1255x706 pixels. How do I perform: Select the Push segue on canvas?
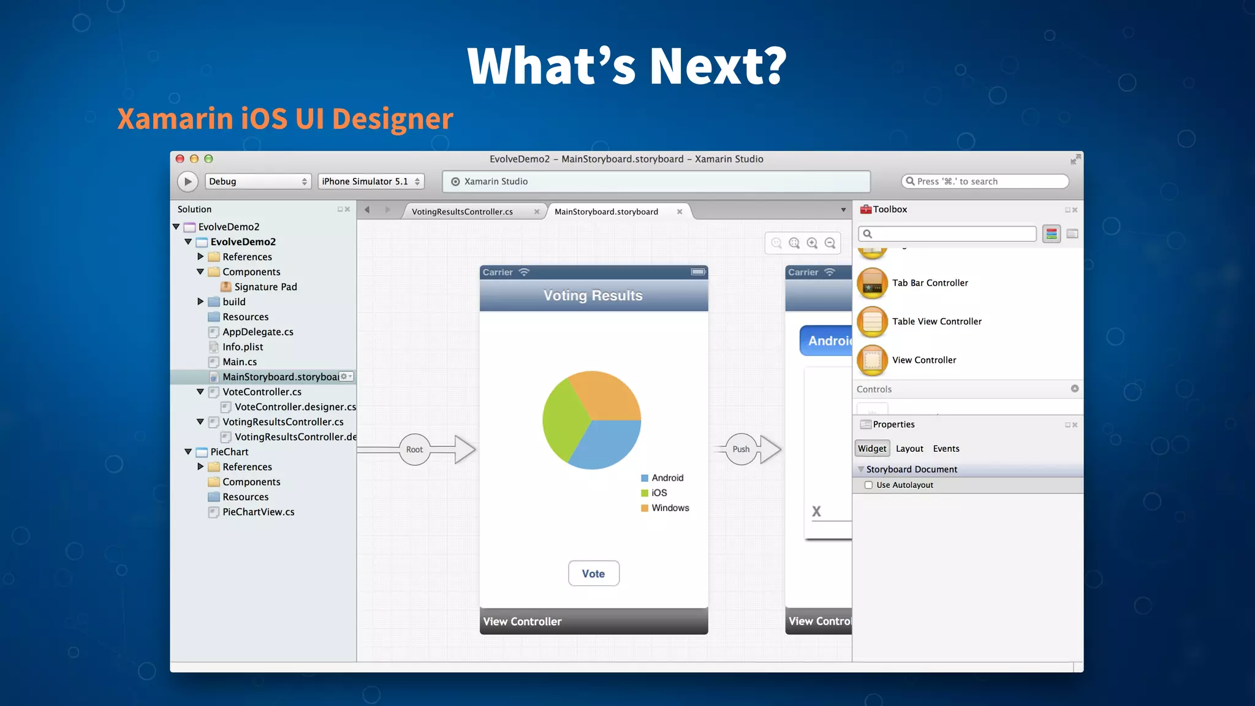pos(741,449)
